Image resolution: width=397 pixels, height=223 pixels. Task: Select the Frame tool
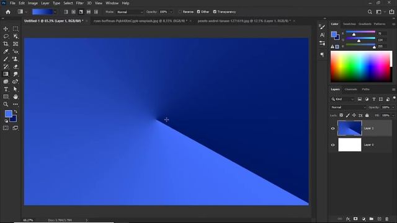[x=16, y=44]
